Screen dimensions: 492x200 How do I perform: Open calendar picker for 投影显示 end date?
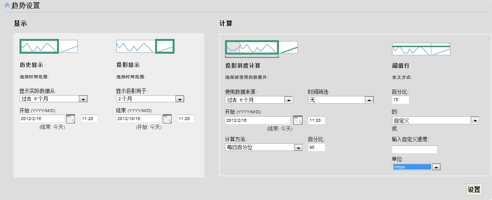pyautogui.click(x=167, y=119)
